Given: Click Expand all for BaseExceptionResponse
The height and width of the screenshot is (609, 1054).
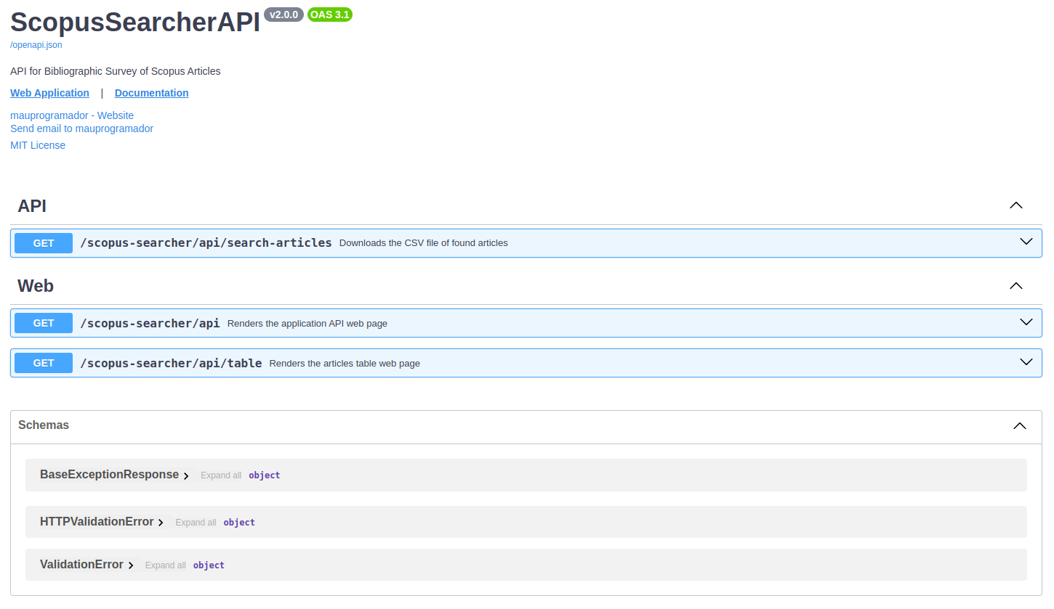Looking at the screenshot, I should click(x=221, y=475).
